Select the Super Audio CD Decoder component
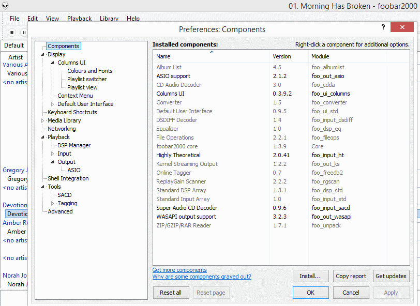The image size is (420, 306). (187, 208)
